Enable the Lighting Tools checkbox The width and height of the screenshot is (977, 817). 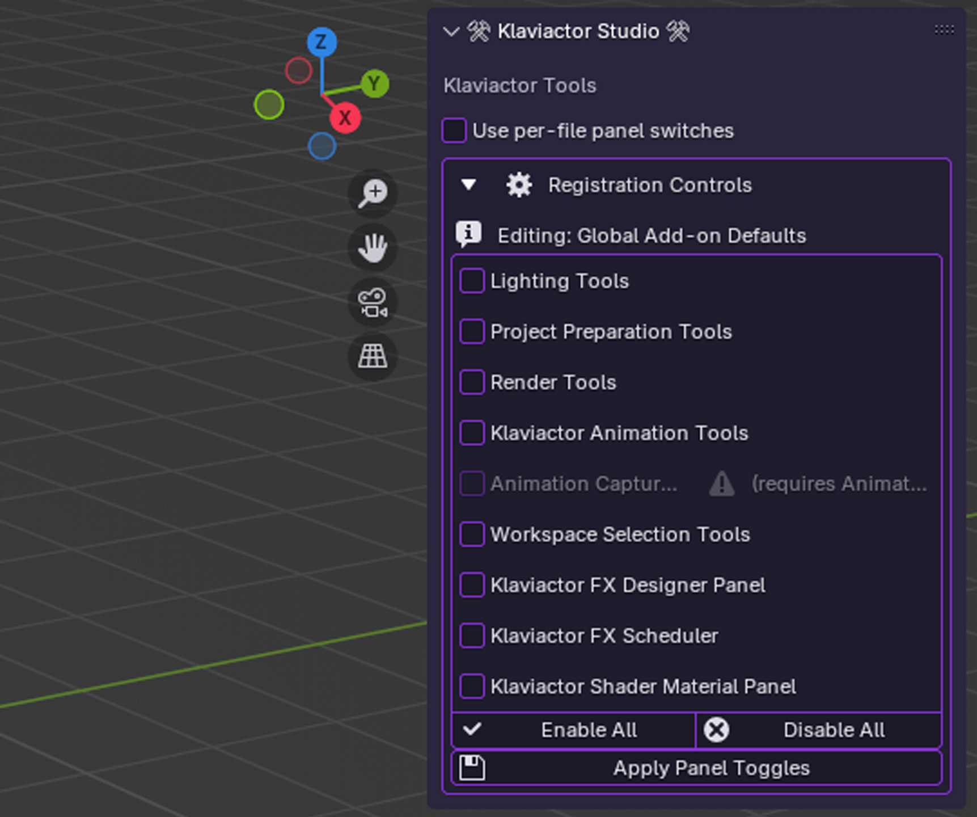(472, 280)
